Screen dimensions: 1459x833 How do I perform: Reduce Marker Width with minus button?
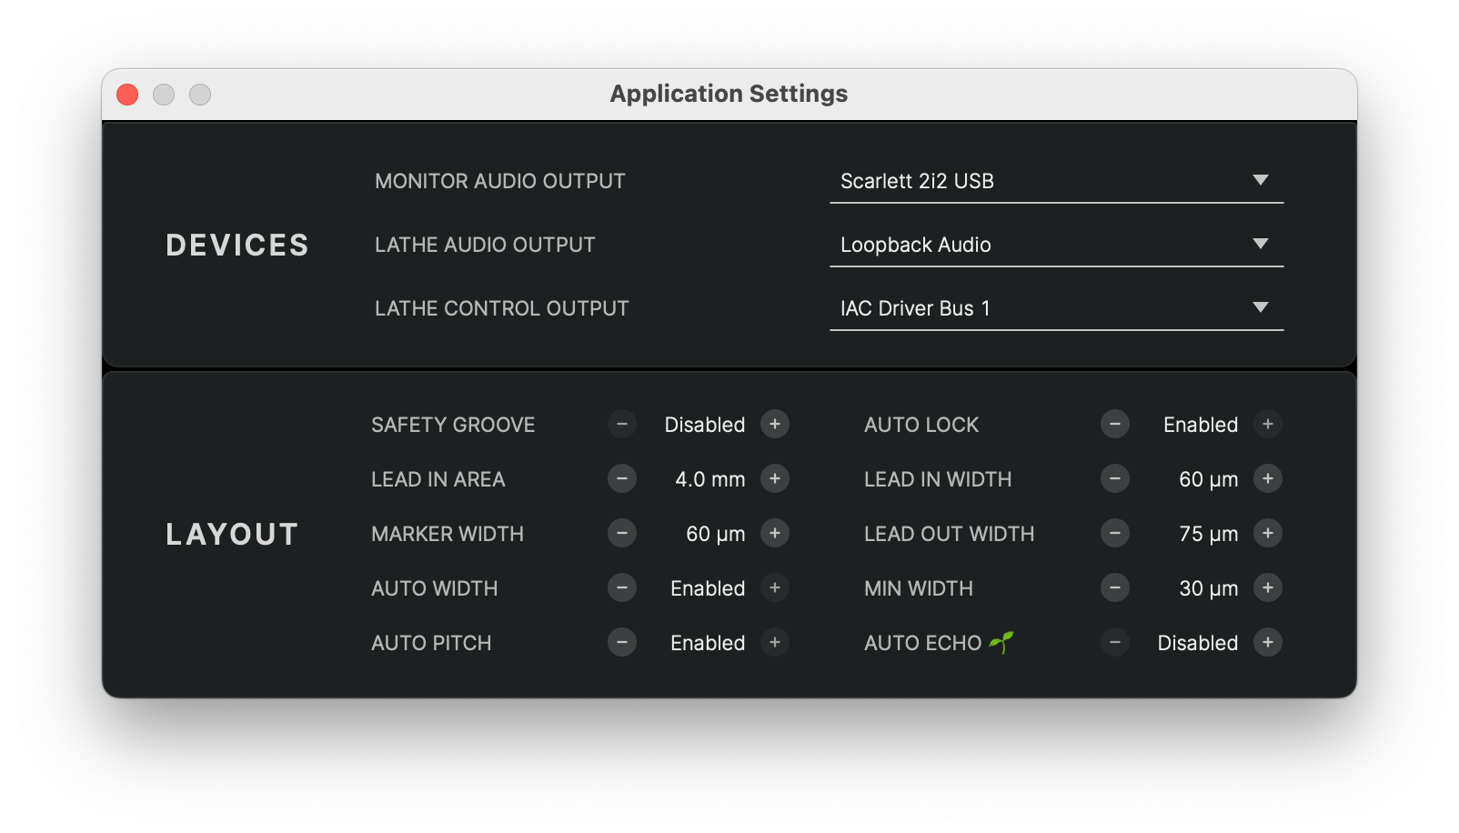[622, 534]
